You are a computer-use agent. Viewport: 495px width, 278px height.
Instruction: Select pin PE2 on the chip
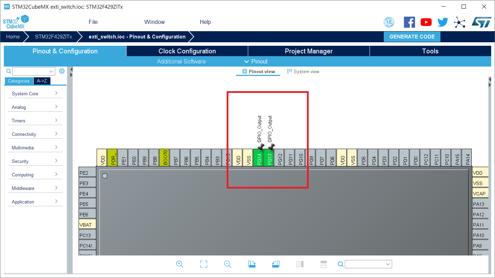point(88,173)
